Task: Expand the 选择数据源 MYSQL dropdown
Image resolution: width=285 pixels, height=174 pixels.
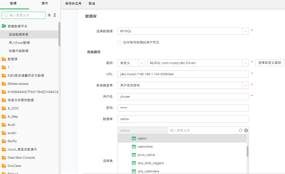Action: click(245, 31)
